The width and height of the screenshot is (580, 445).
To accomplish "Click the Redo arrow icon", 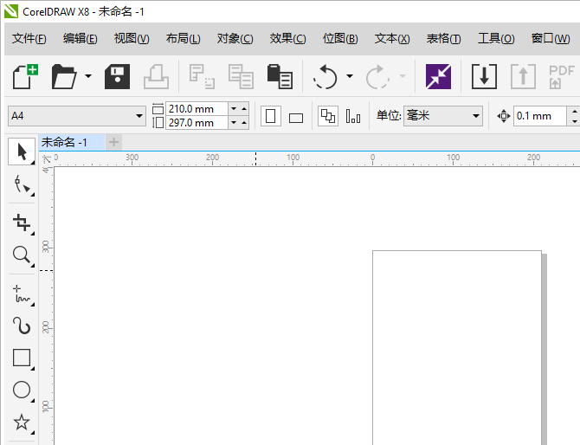I will (377, 76).
